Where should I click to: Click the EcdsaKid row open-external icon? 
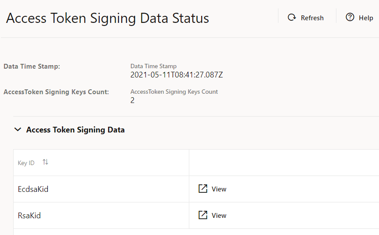pos(203,189)
